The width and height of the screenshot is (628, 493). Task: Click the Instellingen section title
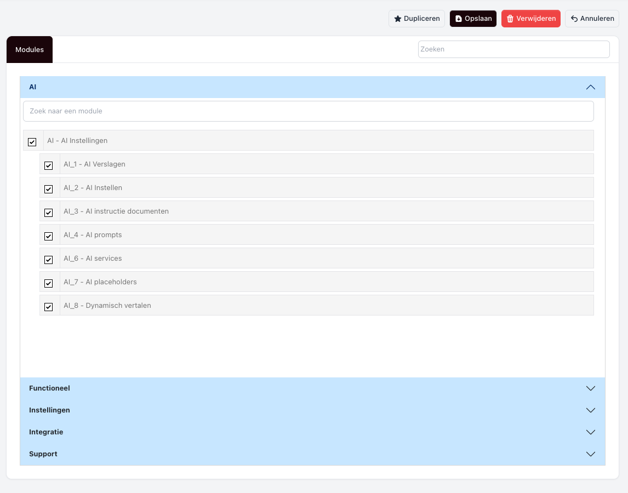pos(50,410)
